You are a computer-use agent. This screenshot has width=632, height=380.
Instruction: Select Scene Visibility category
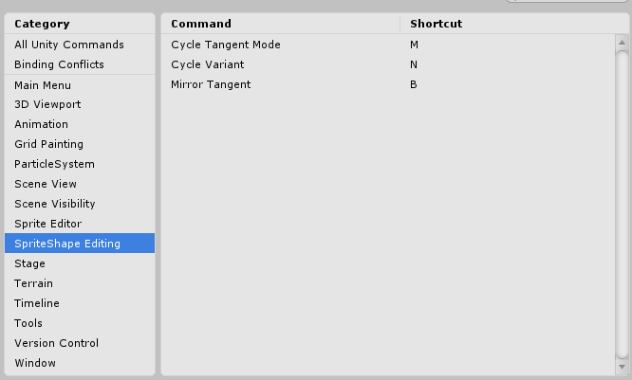pyautogui.click(x=54, y=204)
